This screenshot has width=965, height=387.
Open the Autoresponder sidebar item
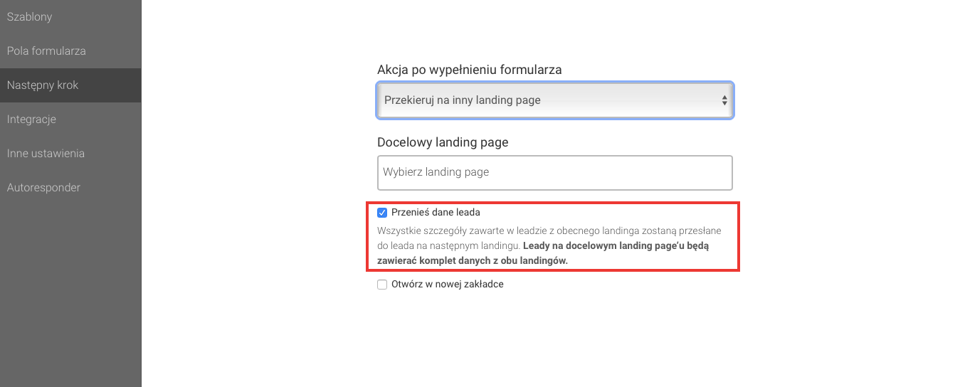pos(43,187)
